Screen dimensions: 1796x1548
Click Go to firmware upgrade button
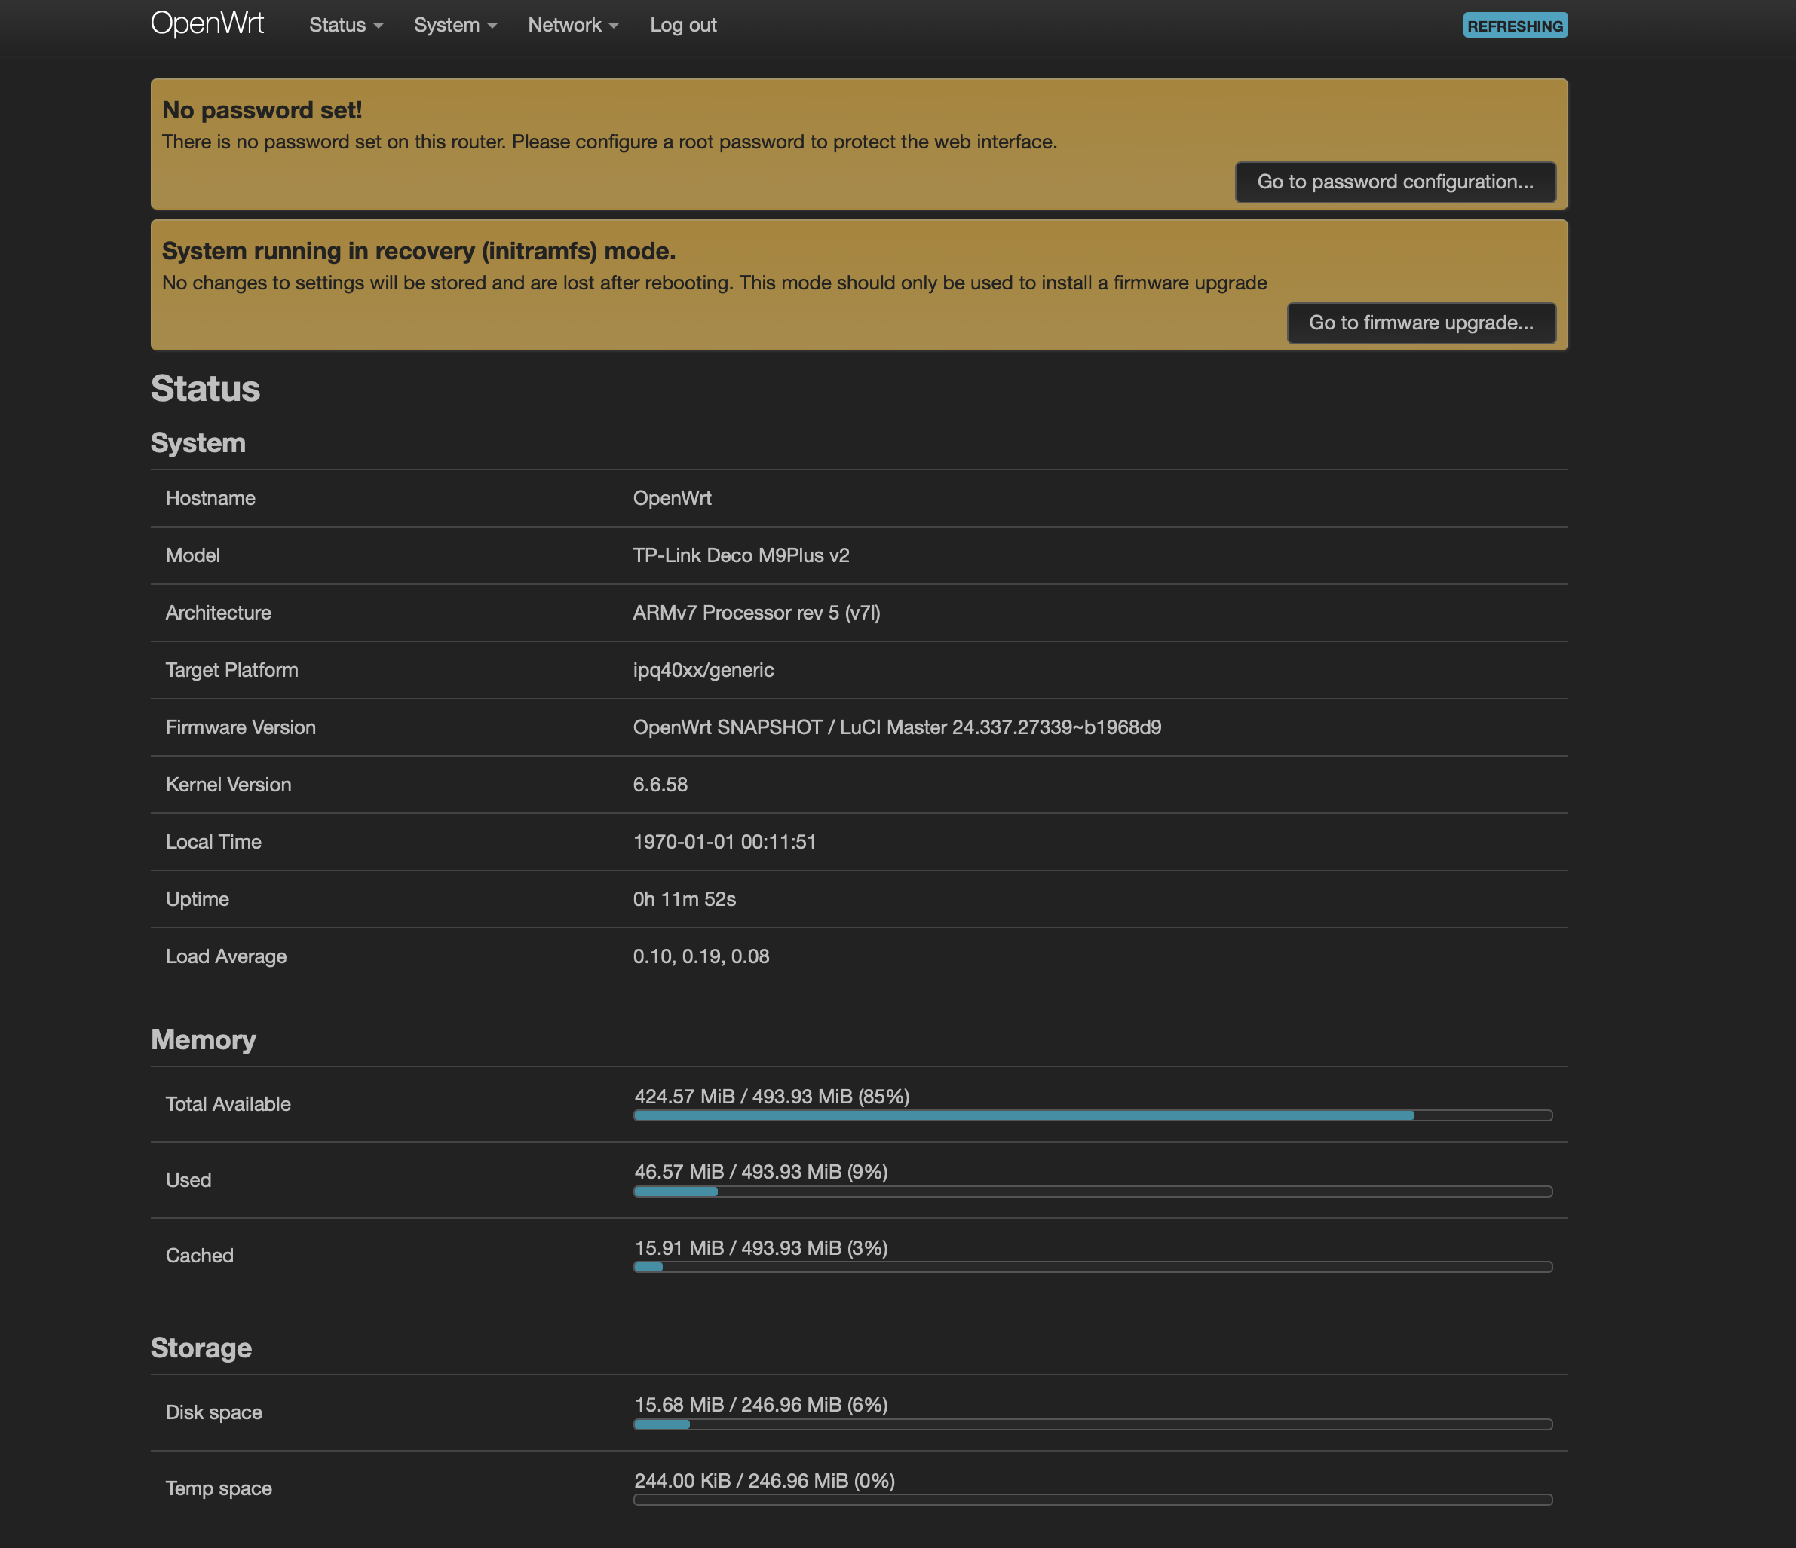pos(1421,323)
